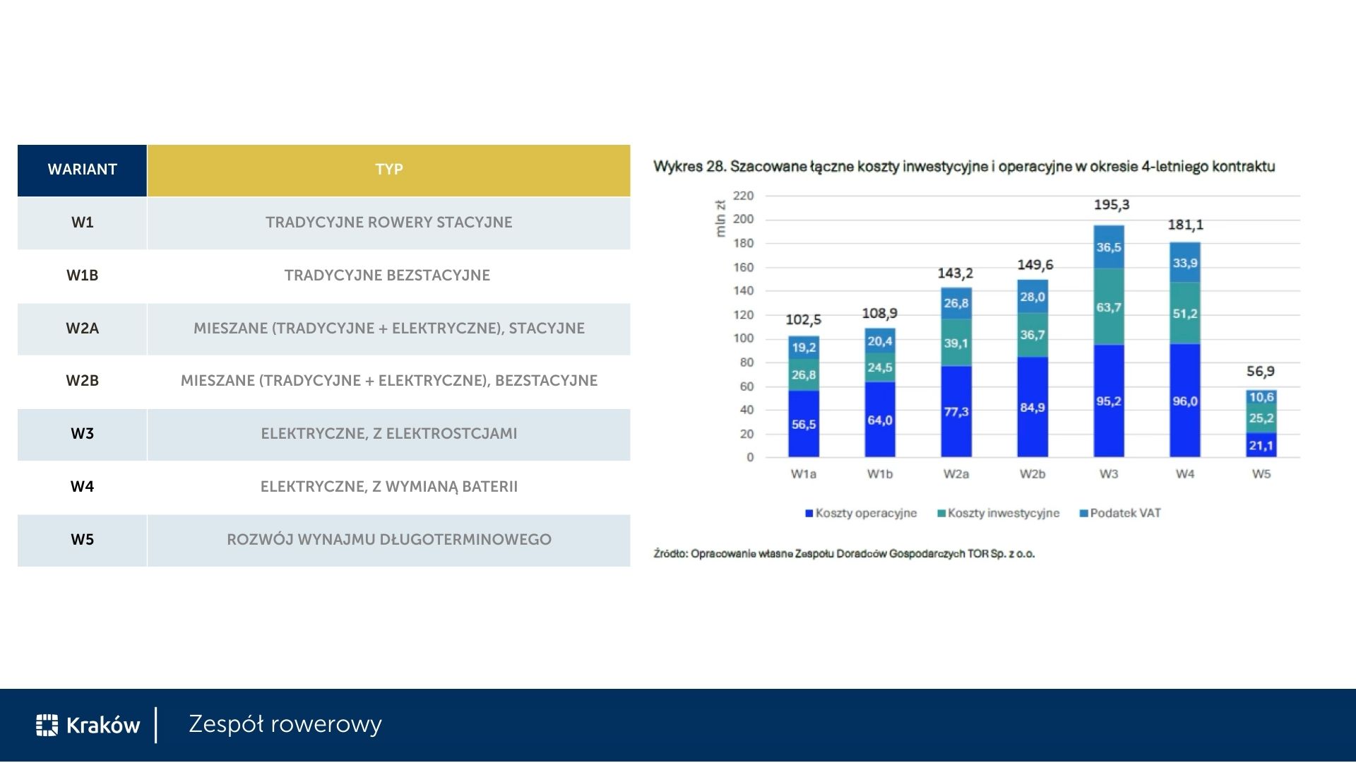Select the WARIANT table header cell
Image resolution: width=1356 pixels, height=763 pixels.
(x=82, y=170)
